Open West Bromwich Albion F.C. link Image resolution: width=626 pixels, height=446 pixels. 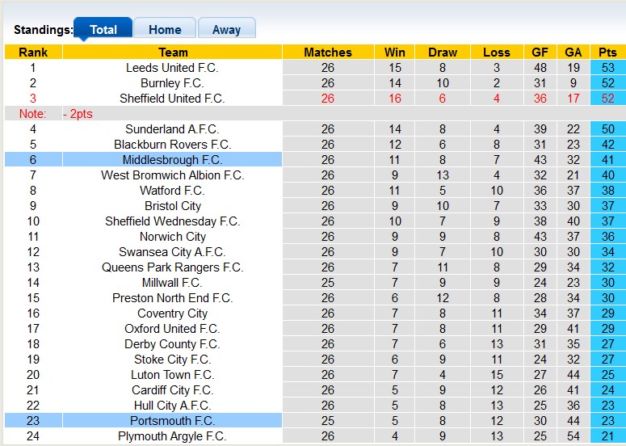(172, 175)
